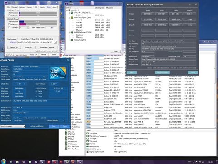
Task: Click Close button in AIDA64 CPUID window
Action: click(64, 126)
